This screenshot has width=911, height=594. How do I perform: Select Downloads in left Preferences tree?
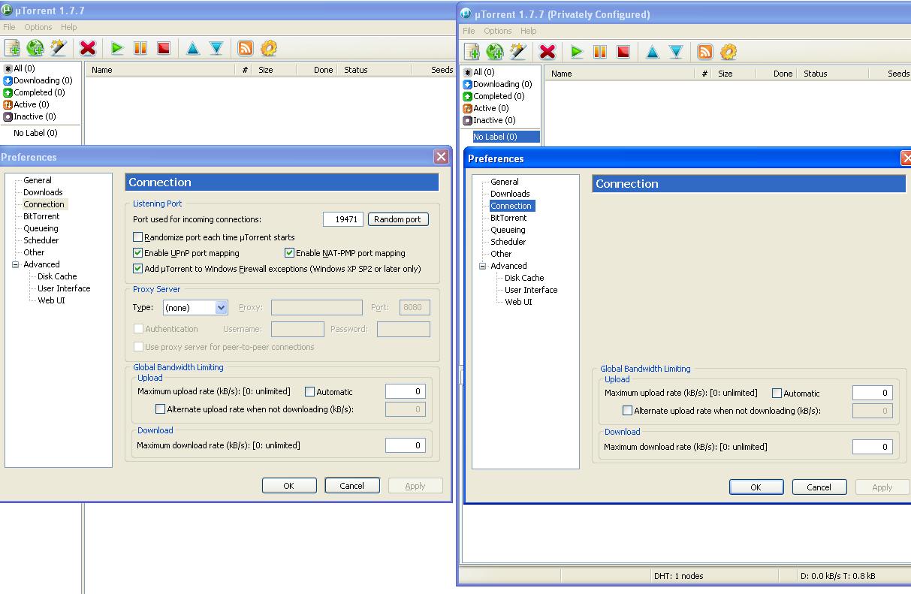pyautogui.click(x=43, y=192)
